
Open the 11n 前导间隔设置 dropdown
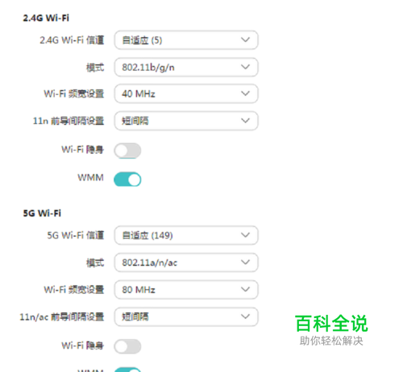pyautogui.click(x=186, y=121)
